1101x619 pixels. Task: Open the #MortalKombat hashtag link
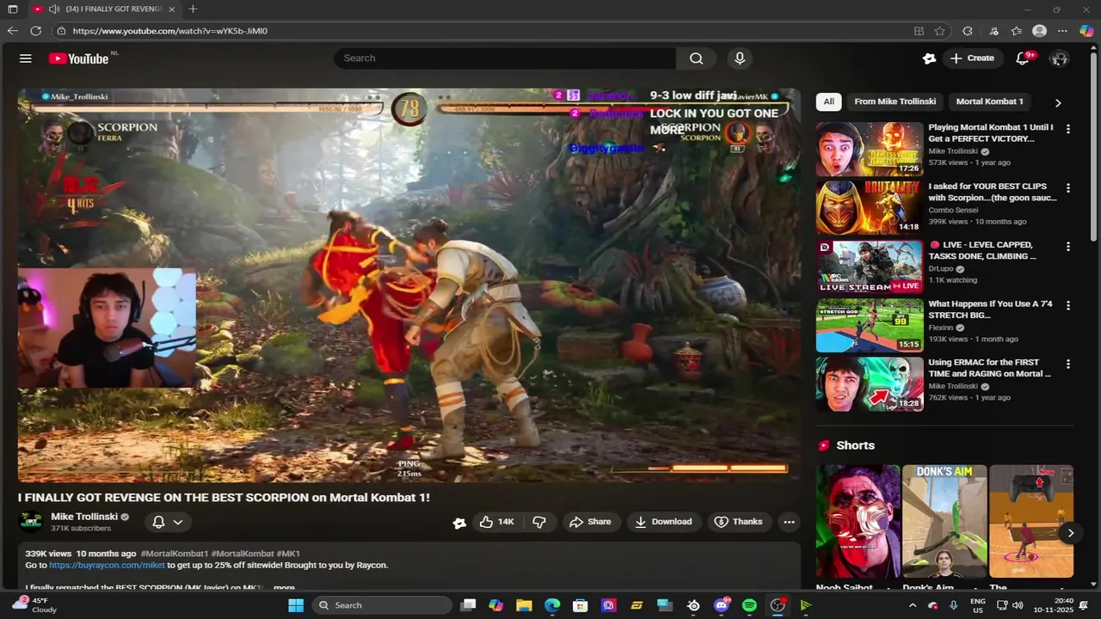tap(243, 554)
